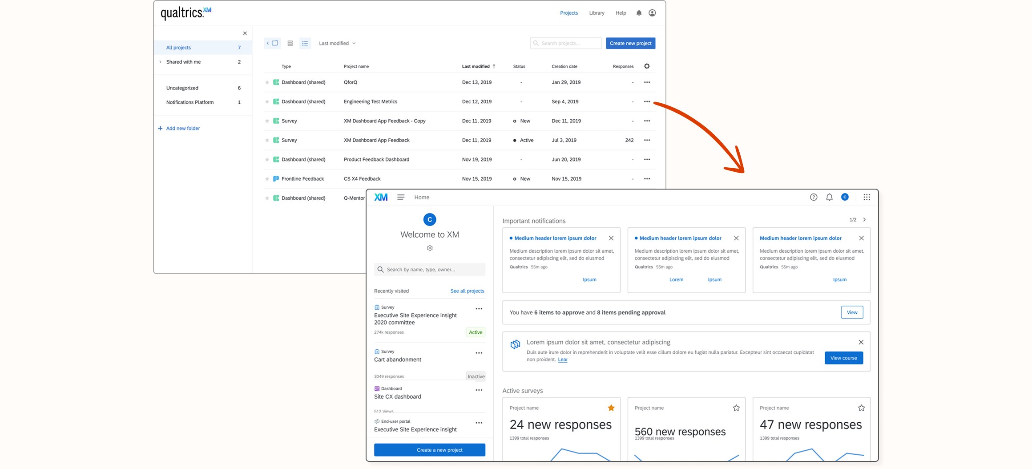Unfavorite the 24 new responses card star
1032x469 pixels.
click(611, 408)
